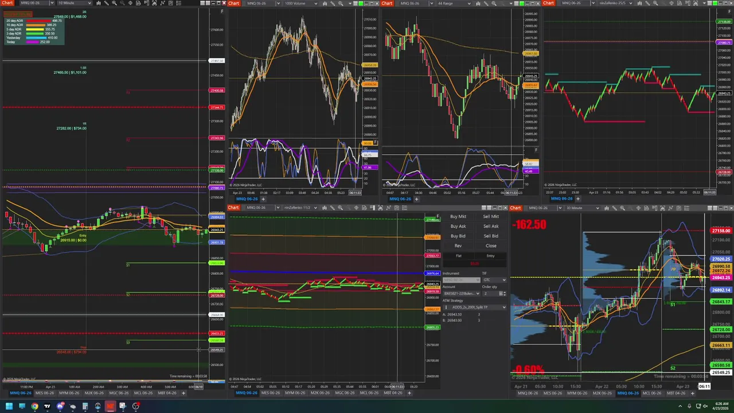
Task: Click Close position button in Chart Trader
Action: pyautogui.click(x=491, y=246)
